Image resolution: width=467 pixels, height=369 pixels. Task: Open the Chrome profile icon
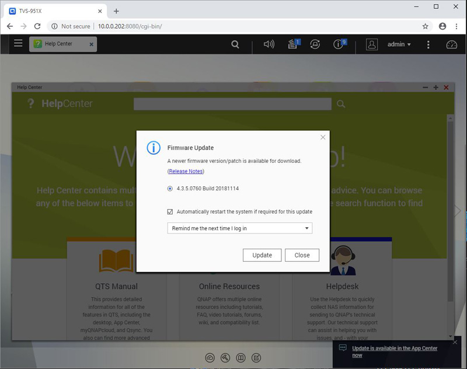442,26
